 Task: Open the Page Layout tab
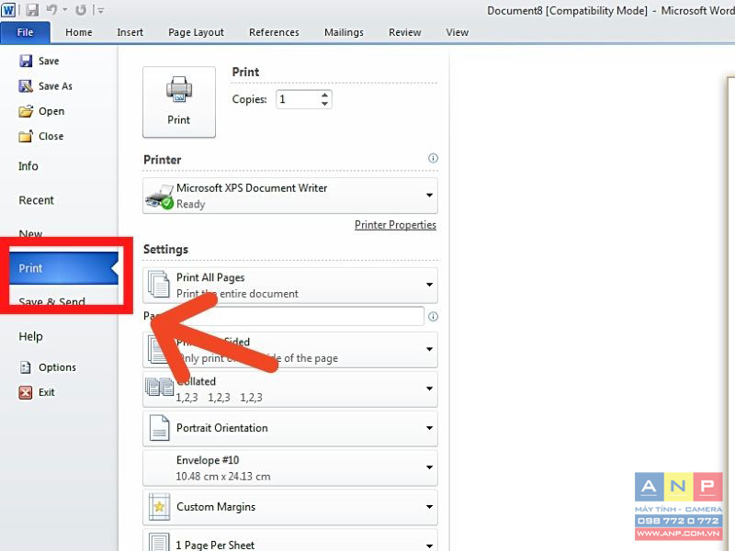[x=196, y=32]
